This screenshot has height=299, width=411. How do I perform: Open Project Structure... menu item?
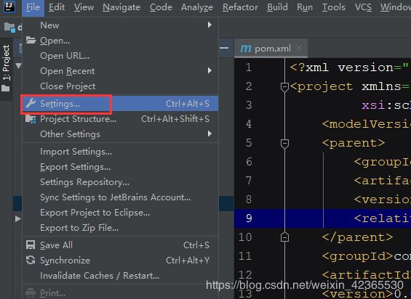click(x=121, y=119)
